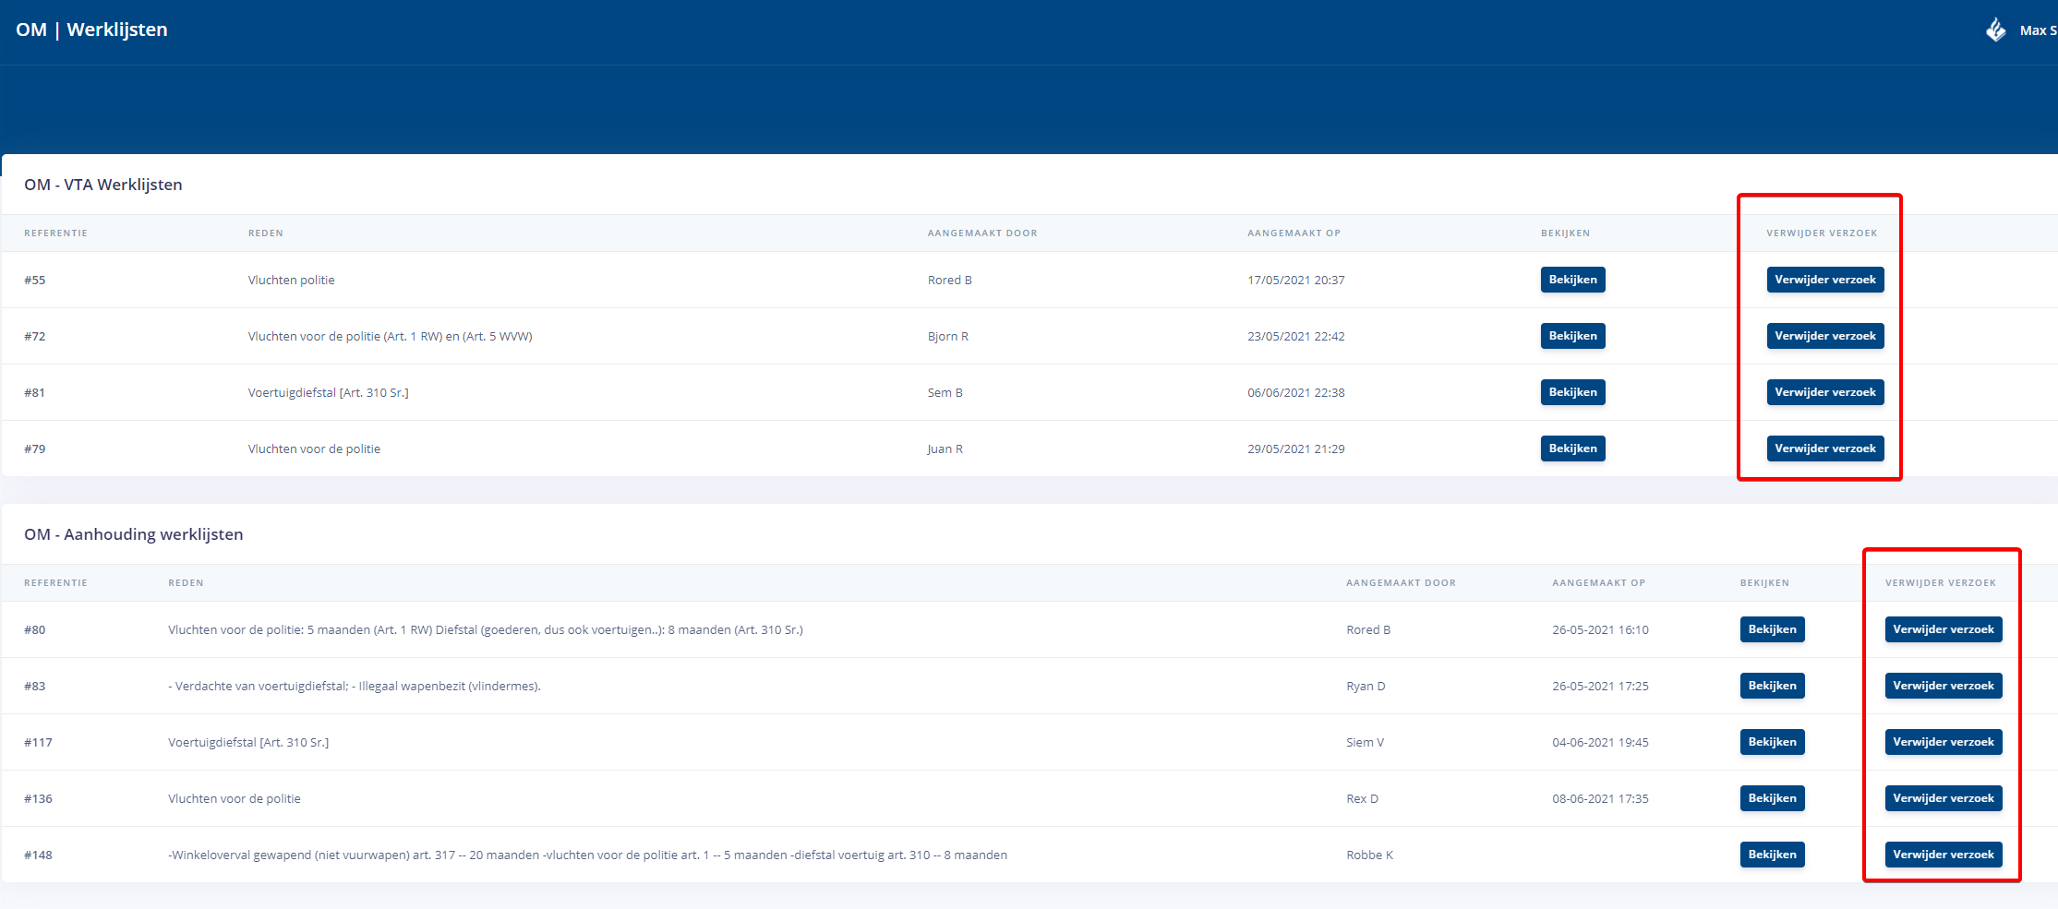Open the OM | Werklijsten home title

coord(91,30)
